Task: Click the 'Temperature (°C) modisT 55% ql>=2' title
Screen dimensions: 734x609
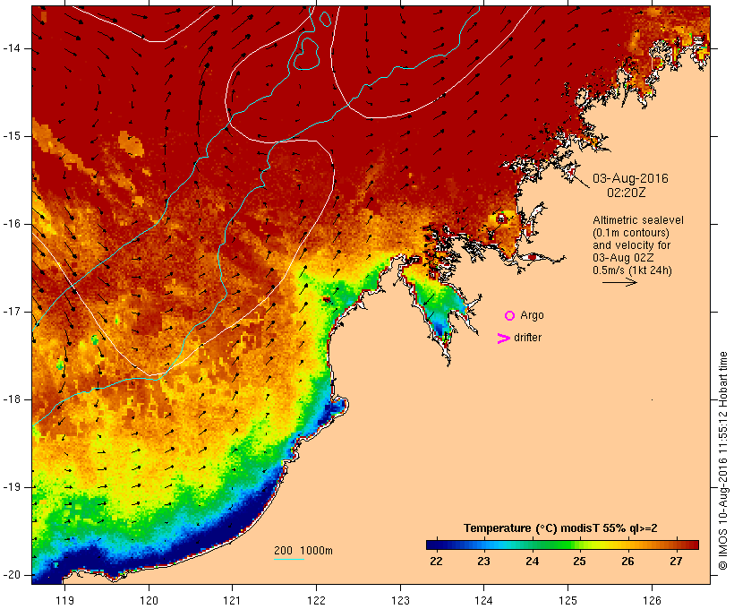Action: click(560, 528)
